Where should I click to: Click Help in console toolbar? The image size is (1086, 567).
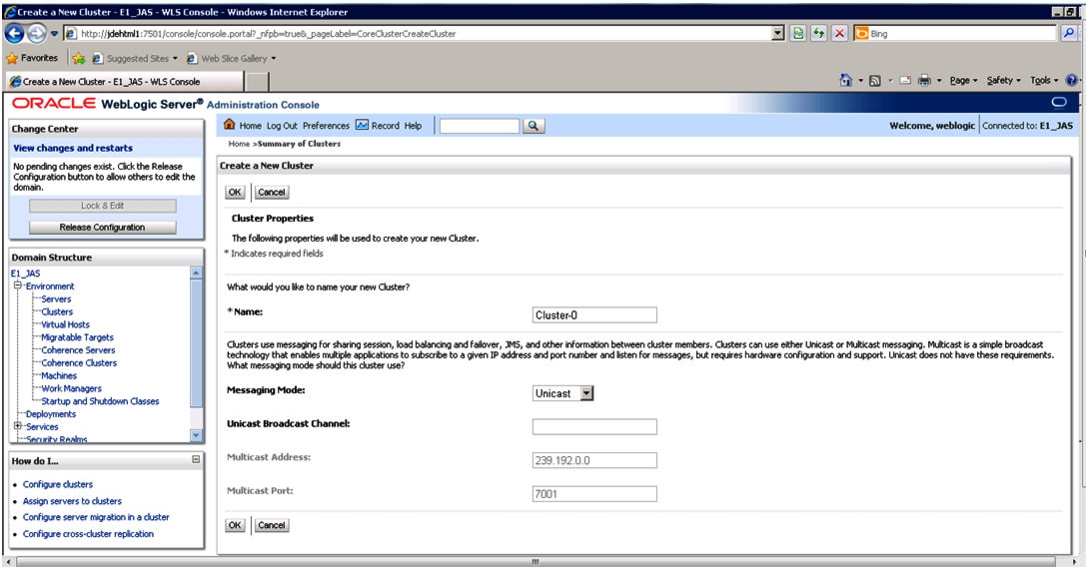click(x=413, y=126)
